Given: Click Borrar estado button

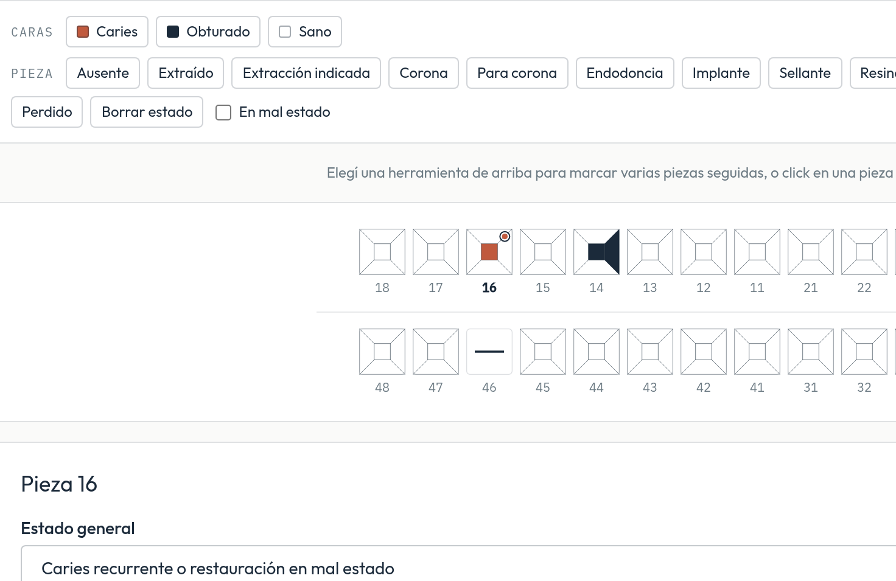Looking at the screenshot, I should coord(147,112).
